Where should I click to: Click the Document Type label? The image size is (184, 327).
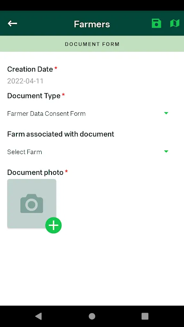(34, 96)
